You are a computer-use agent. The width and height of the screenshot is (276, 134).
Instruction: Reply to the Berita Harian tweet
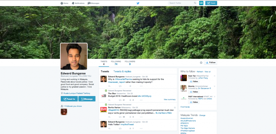point(109,117)
